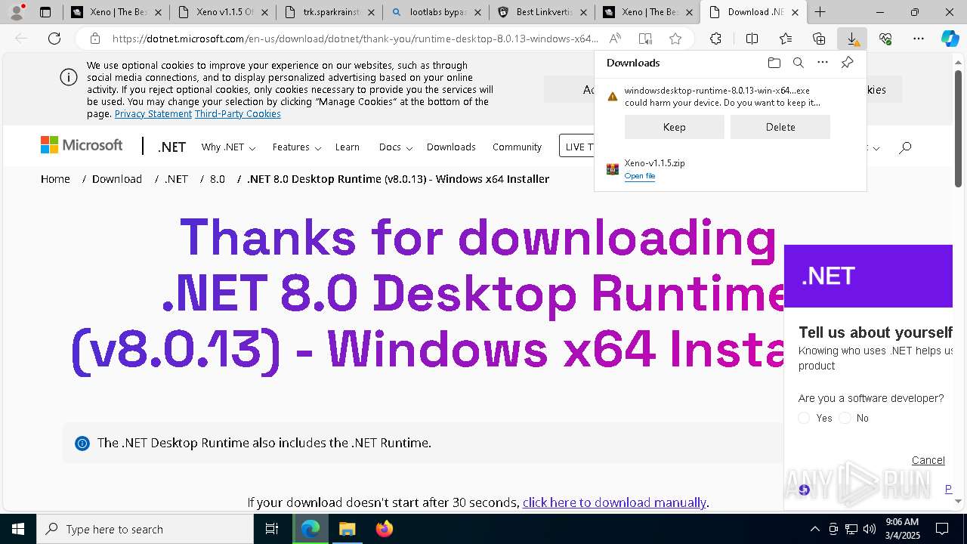Open Task View on the taskbar

point(272,529)
